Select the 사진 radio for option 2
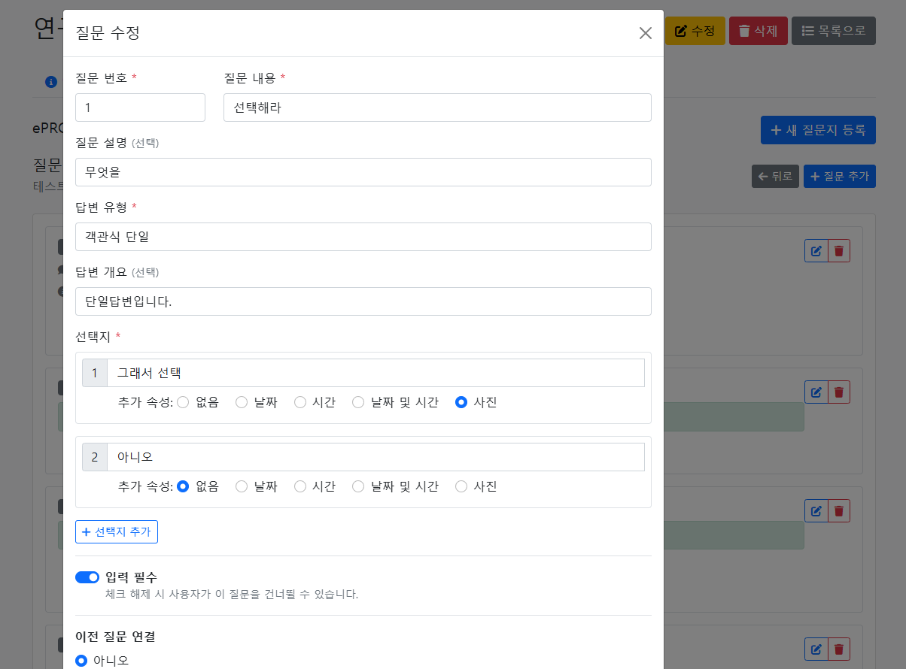This screenshot has width=906, height=669. tap(461, 486)
